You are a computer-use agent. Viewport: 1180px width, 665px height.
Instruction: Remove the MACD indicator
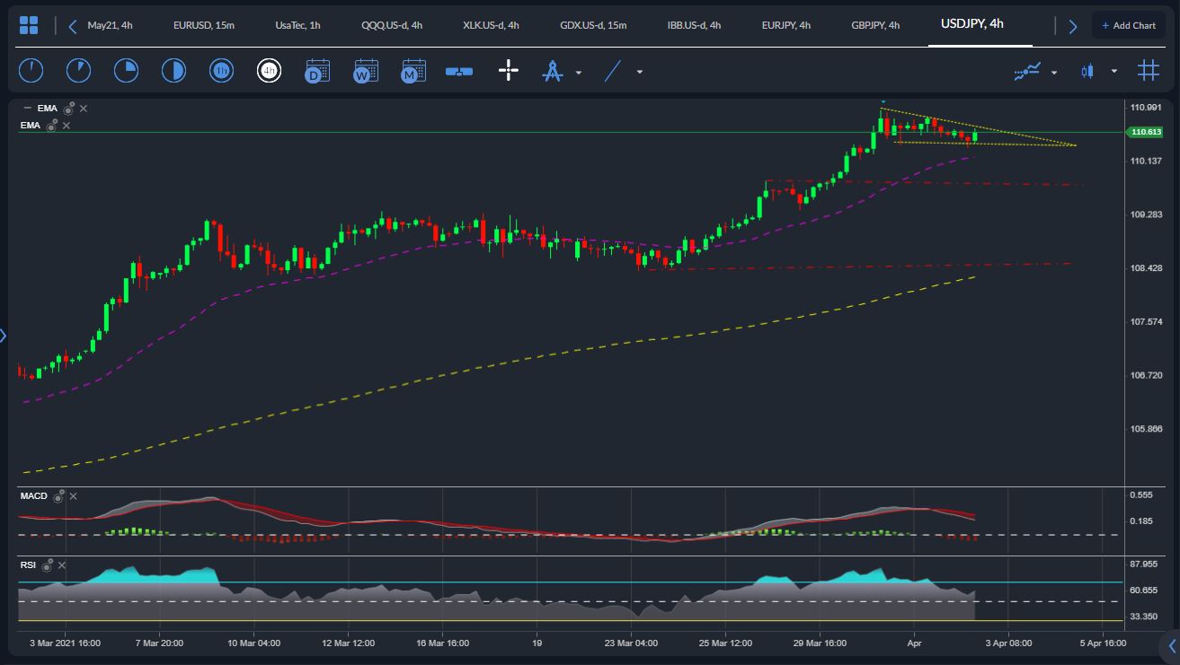coord(74,495)
